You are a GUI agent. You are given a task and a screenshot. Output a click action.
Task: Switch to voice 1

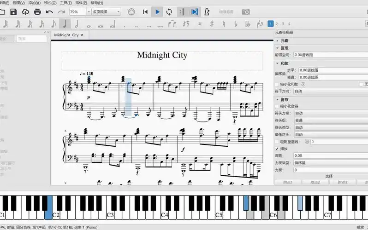click(x=271, y=23)
